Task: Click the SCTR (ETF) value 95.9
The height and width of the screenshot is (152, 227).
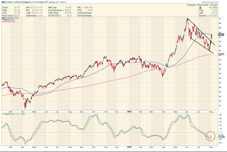Action: [x=69, y=16]
